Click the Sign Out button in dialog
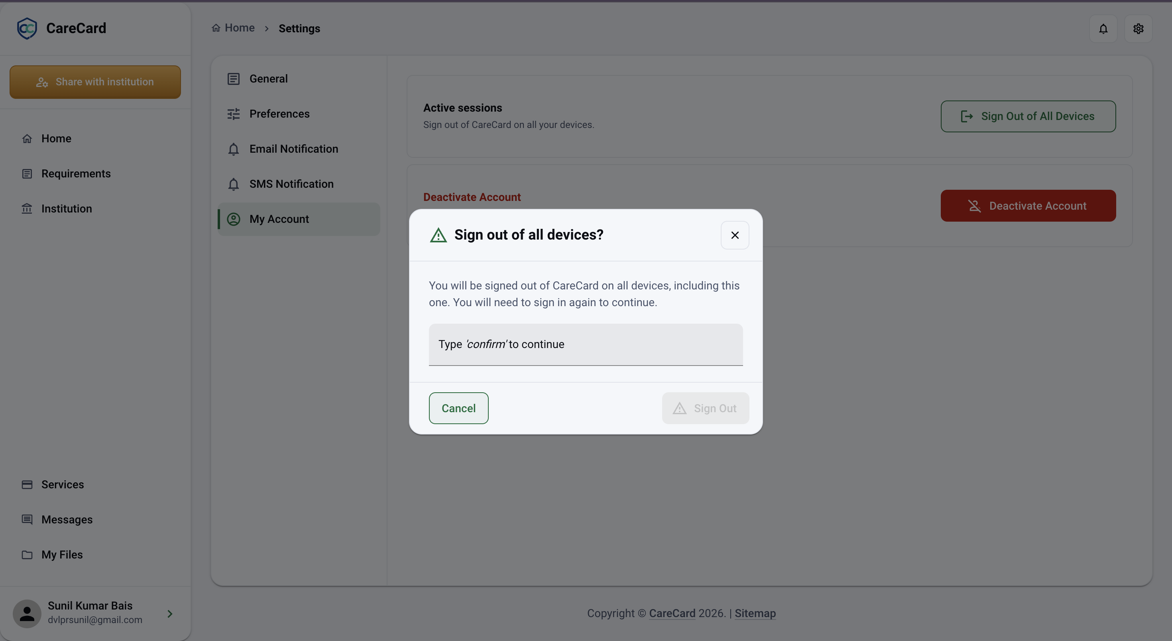The height and width of the screenshot is (641, 1172). (x=705, y=408)
